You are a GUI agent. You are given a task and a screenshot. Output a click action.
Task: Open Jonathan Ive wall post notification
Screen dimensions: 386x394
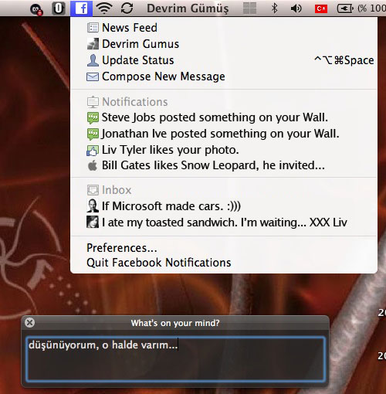(x=224, y=134)
